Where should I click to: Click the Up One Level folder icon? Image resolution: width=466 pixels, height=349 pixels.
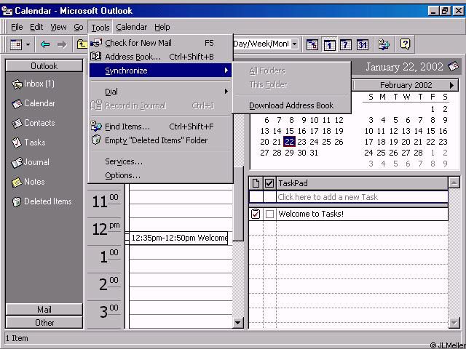pyautogui.click(x=82, y=45)
